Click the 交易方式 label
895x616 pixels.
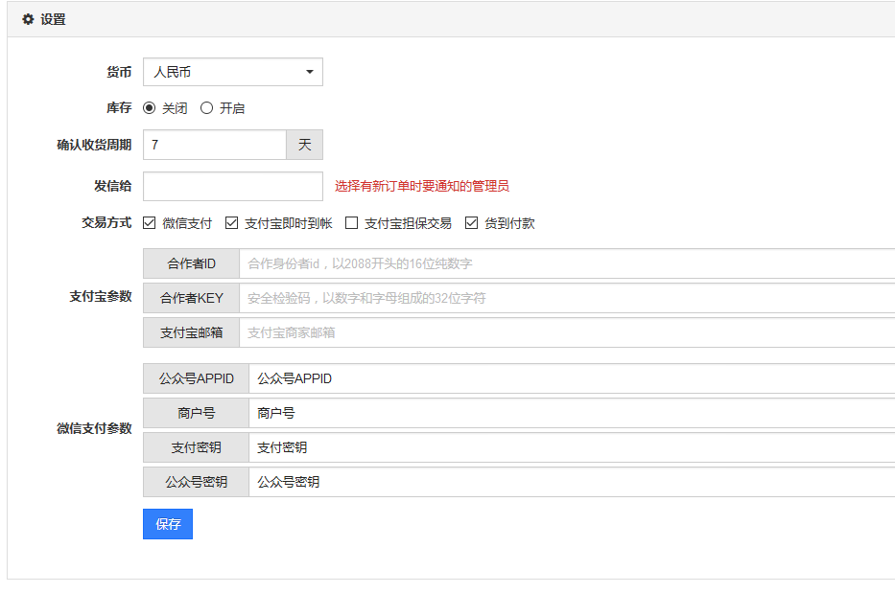point(106,223)
